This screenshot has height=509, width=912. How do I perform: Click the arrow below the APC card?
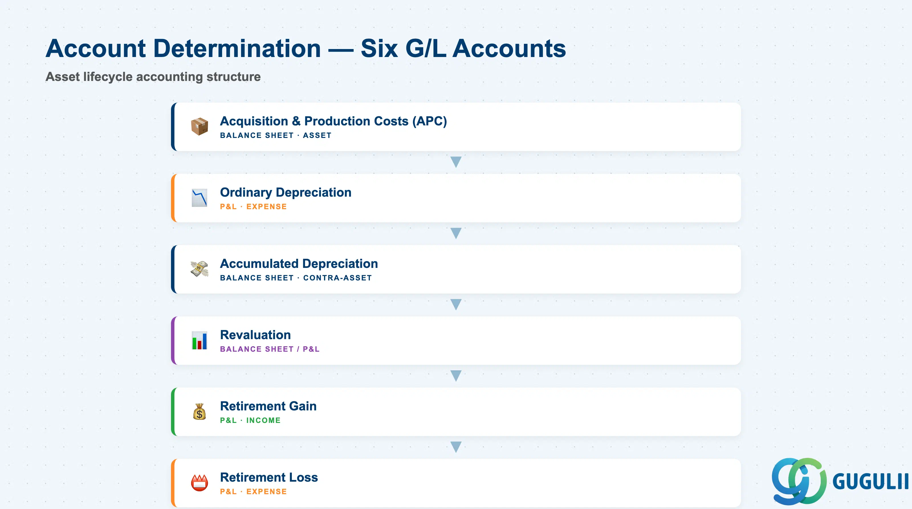[x=456, y=162]
